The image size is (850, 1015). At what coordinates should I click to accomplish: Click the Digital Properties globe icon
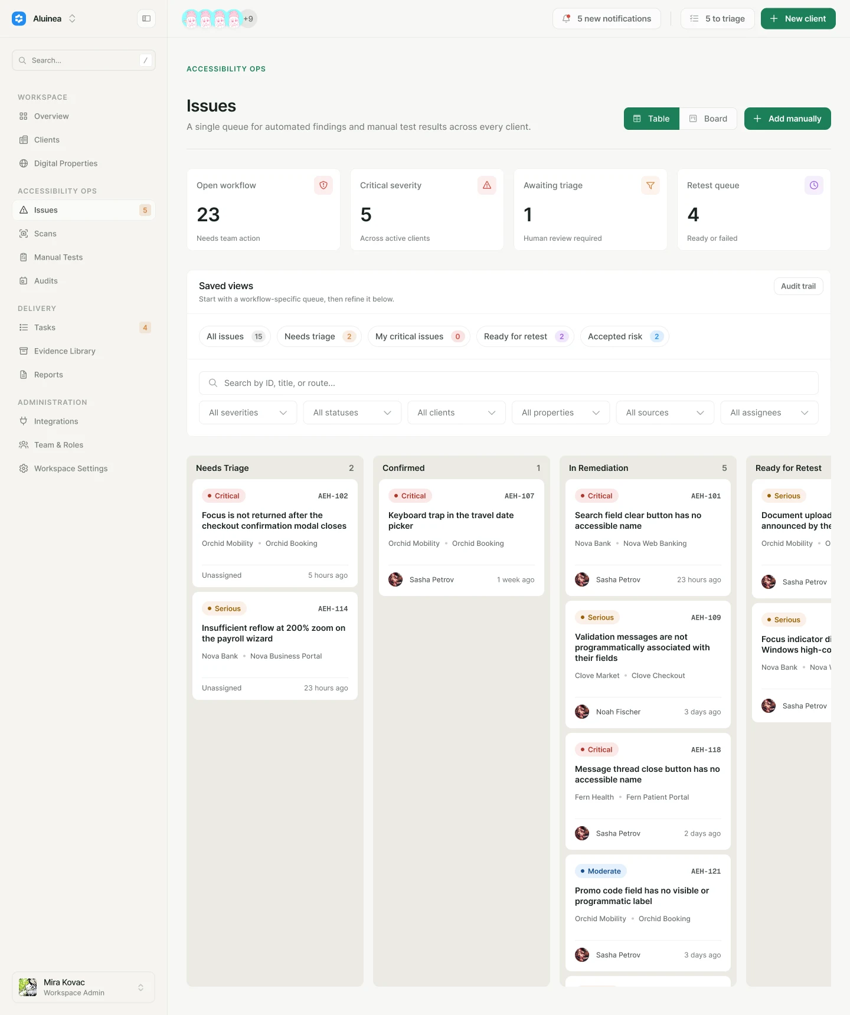[x=24, y=163]
